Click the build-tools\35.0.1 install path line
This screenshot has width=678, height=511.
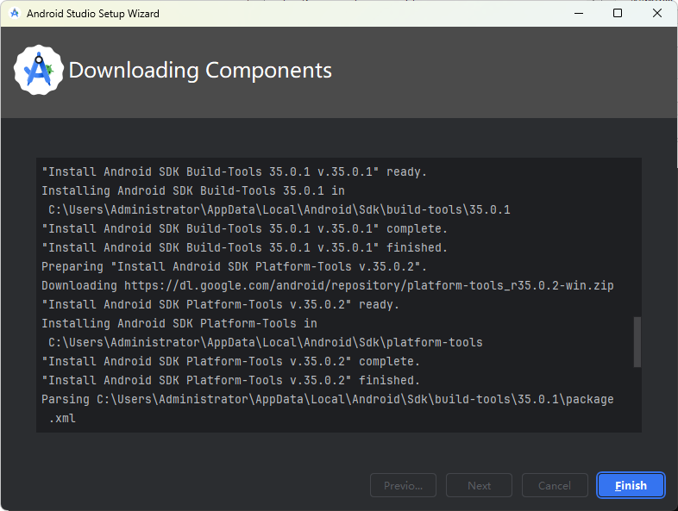(x=279, y=210)
